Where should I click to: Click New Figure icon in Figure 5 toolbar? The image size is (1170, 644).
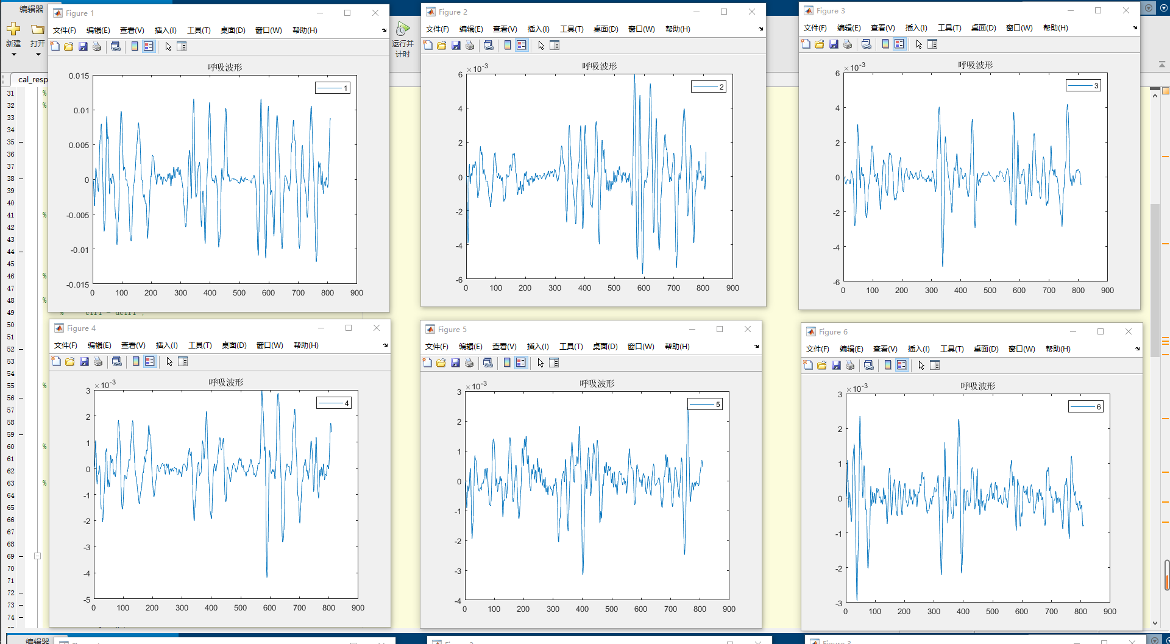tap(427, 363)
